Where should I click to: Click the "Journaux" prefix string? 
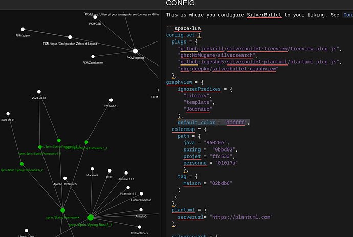pos(197,109)
